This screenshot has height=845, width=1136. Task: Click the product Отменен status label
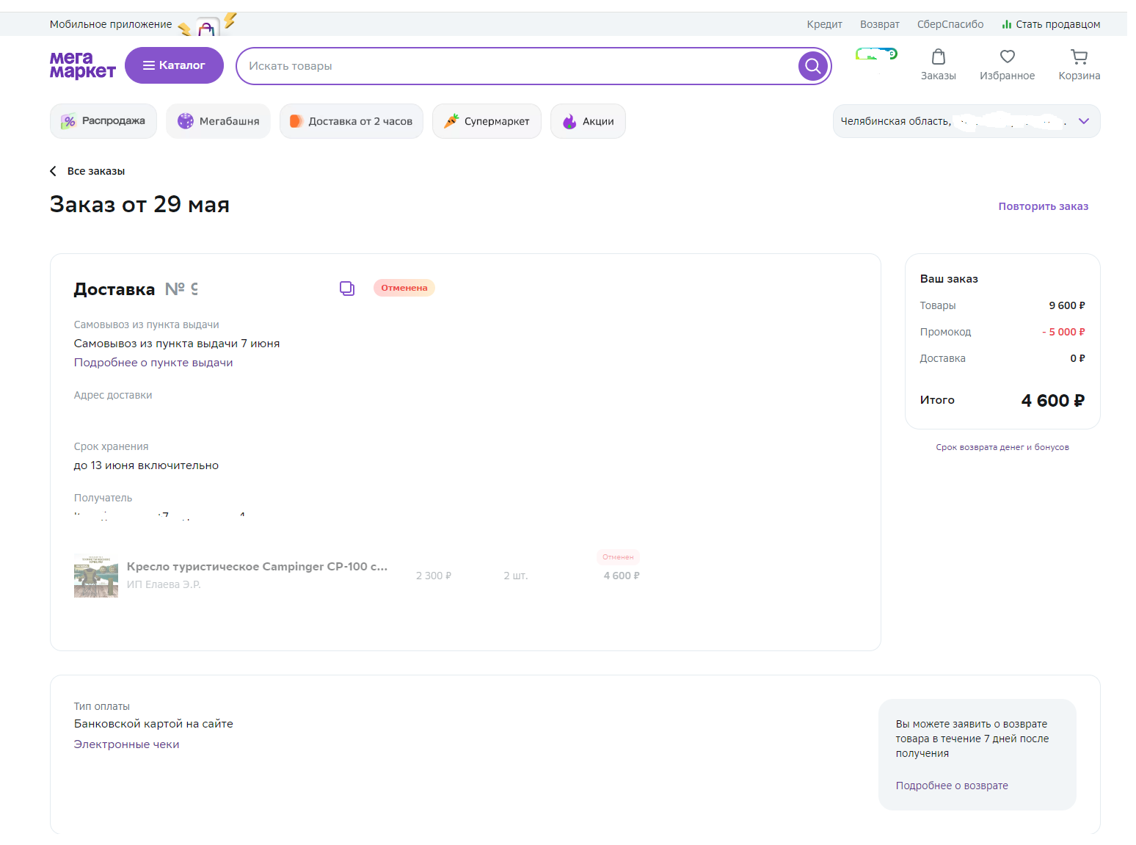[618, 557]
